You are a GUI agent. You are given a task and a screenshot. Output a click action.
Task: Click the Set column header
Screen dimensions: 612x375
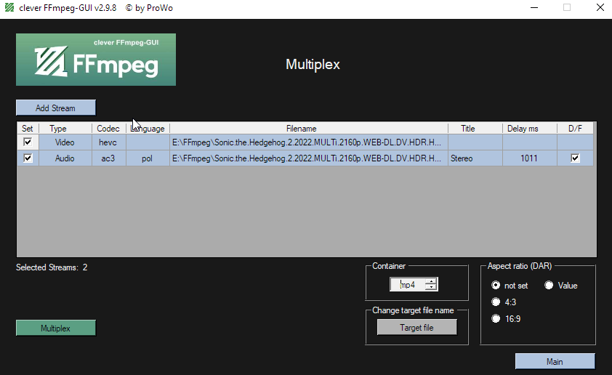point(28,129)
